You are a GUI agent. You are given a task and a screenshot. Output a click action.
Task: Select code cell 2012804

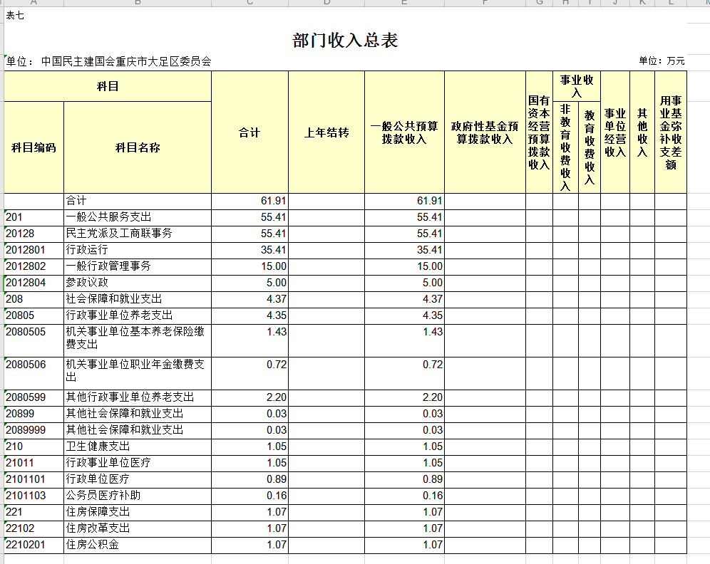pos(34,283)
